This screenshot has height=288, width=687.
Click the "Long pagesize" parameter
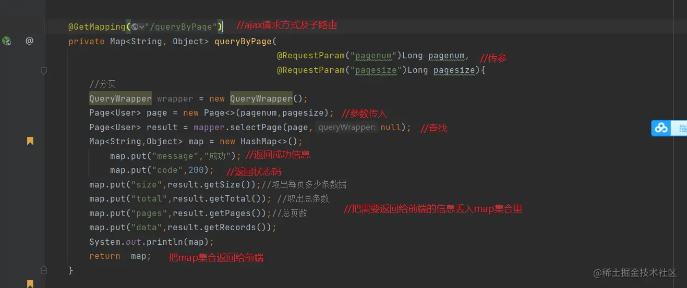[441, 70]
